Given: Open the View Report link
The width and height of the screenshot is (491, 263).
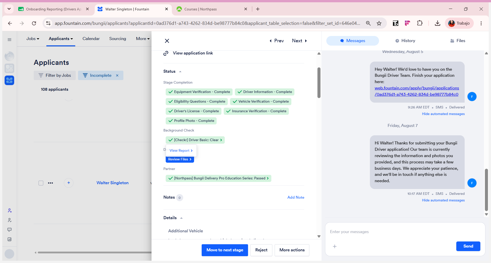Looking at the screenshot, I should 181,151.
